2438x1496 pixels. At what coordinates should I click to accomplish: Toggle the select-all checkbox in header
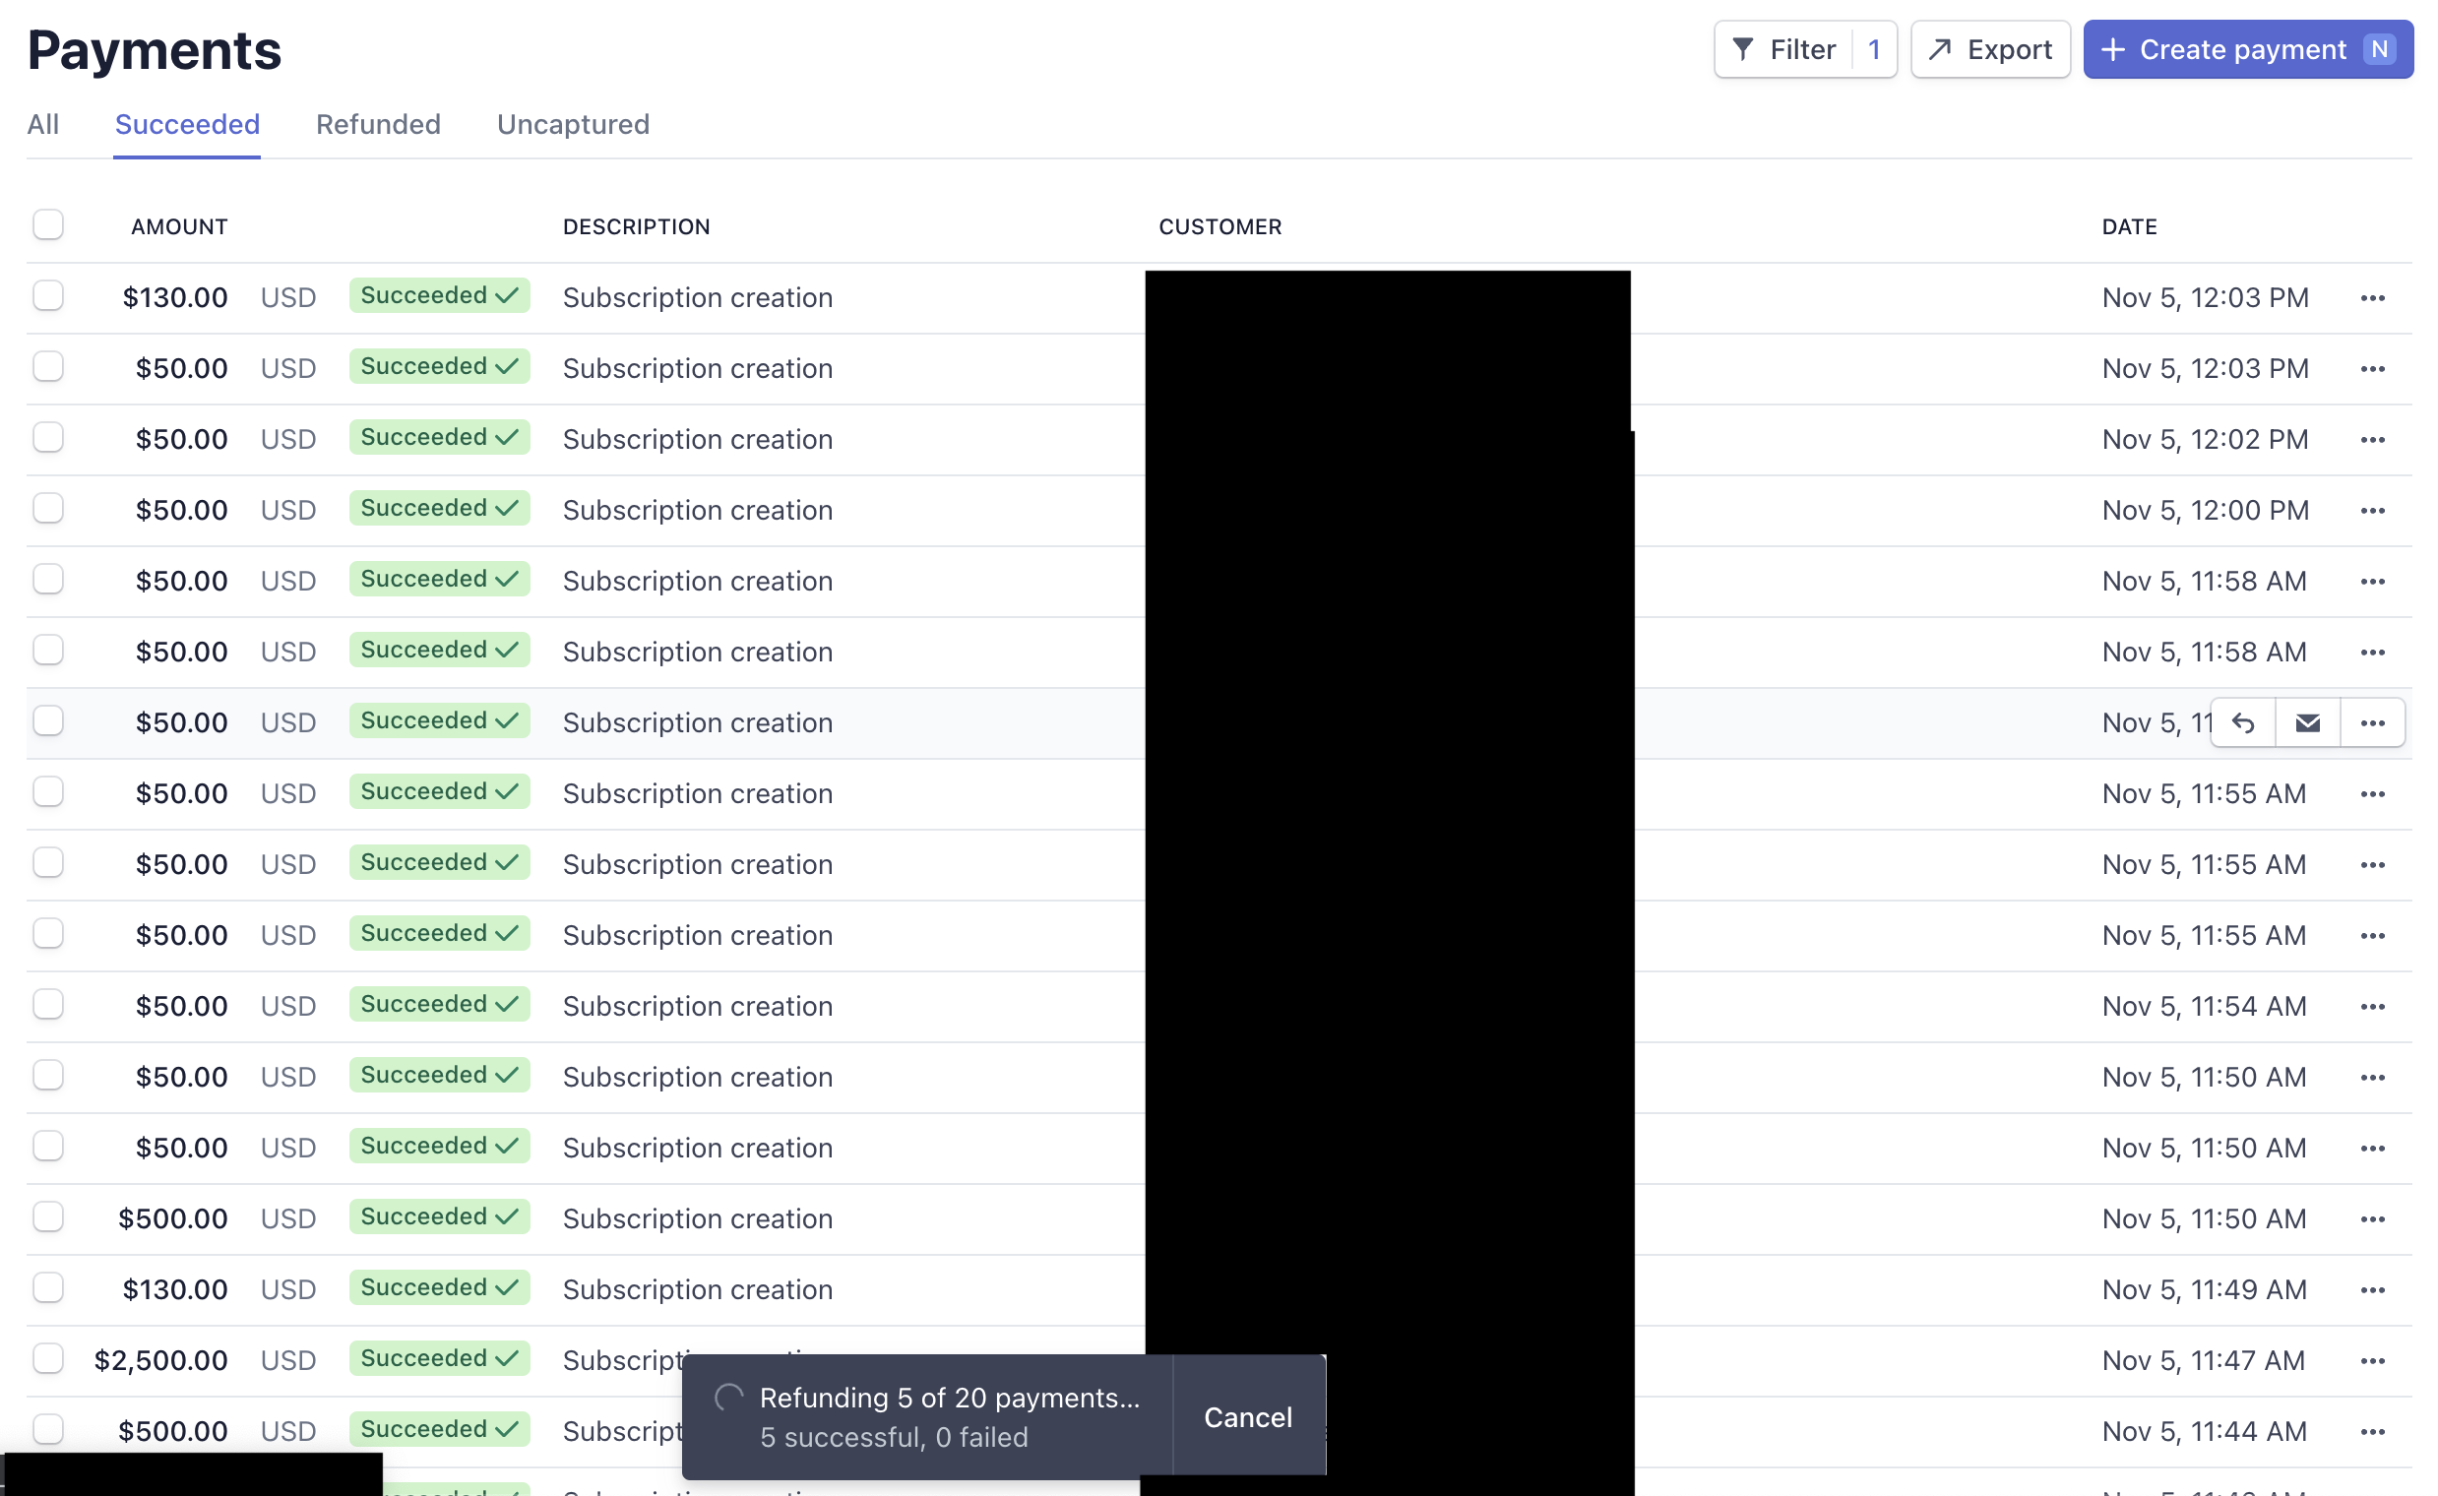[x=47, y=224]
